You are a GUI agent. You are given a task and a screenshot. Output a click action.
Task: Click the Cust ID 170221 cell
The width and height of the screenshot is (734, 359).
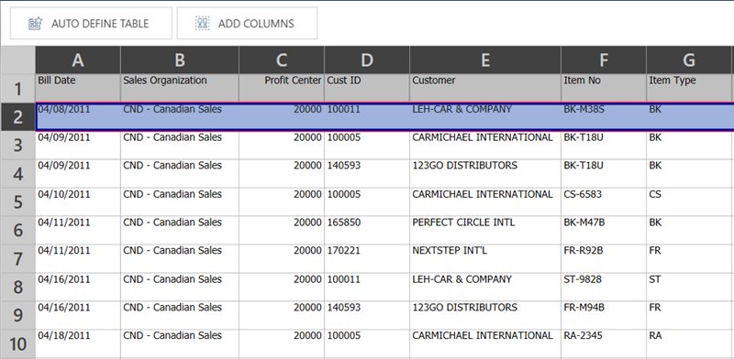click(x=367, y=258)
